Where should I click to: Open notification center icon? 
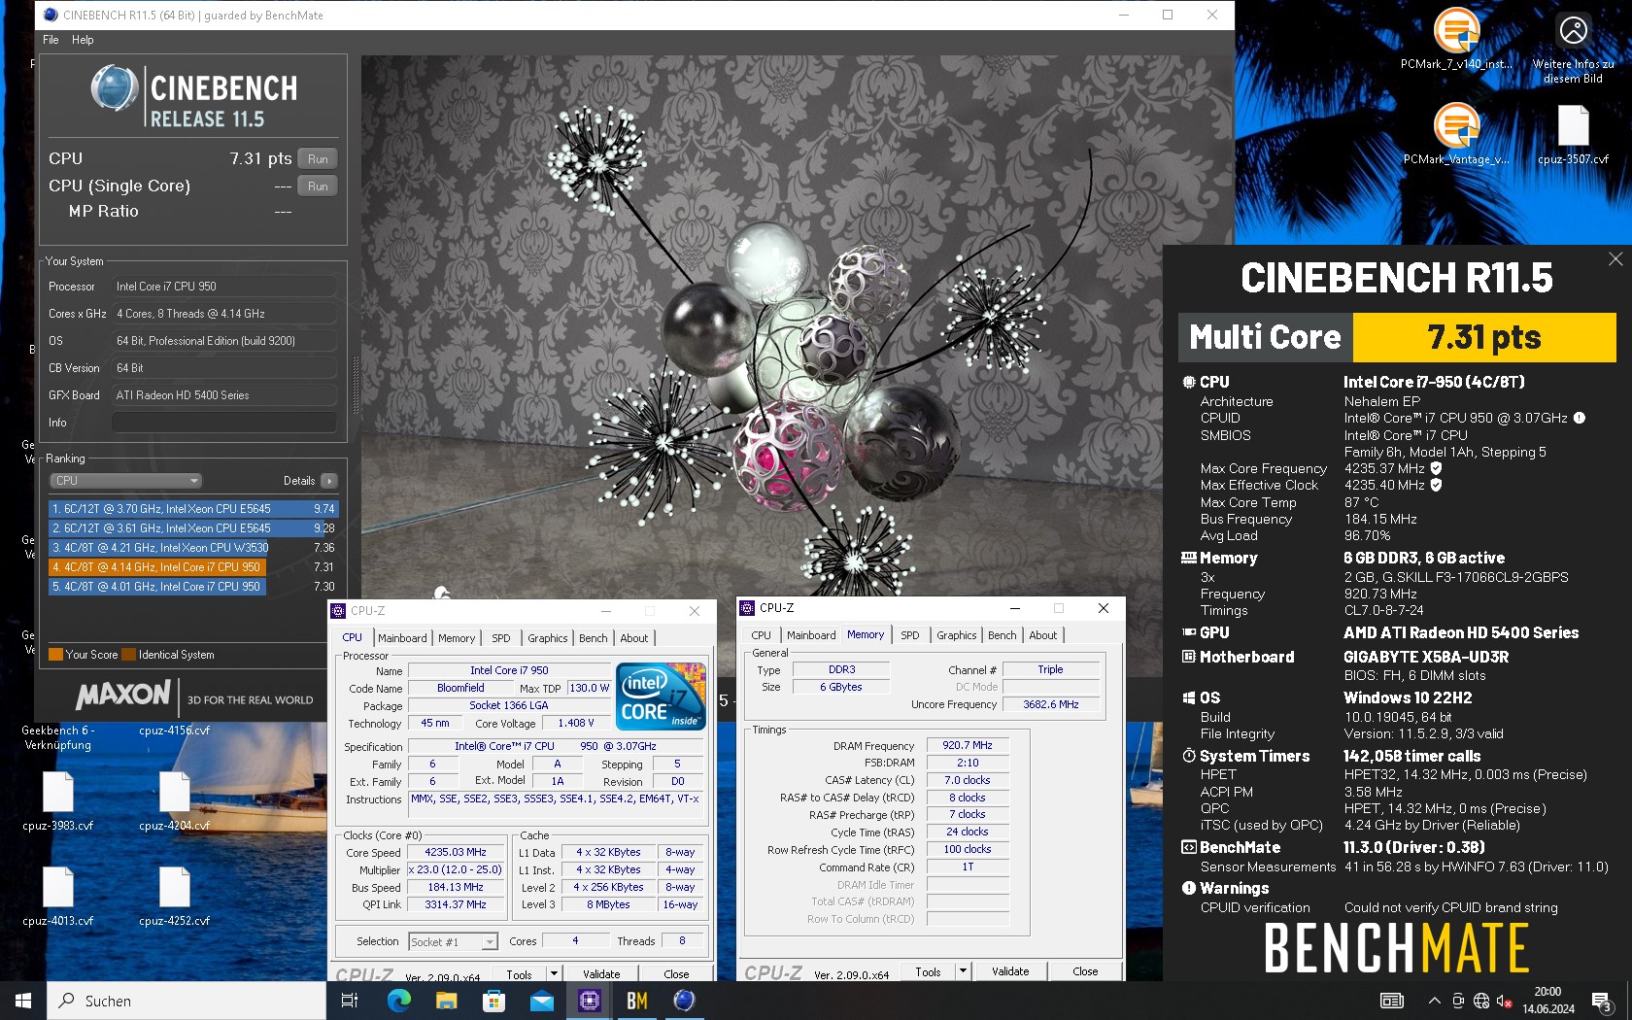pyautogui.click(x=1602, y=1001)
